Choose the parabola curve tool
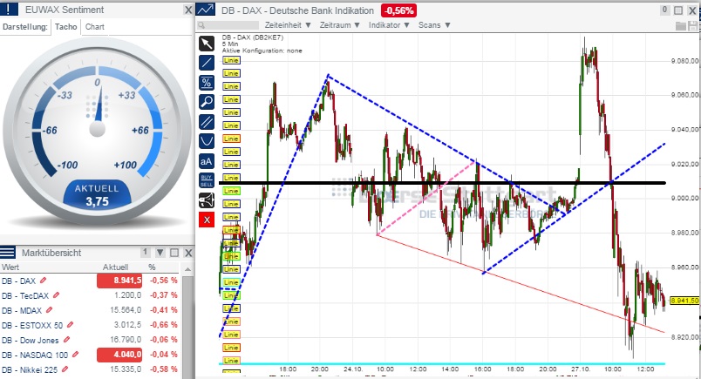701x379 pixels. [x=206, y=142]
